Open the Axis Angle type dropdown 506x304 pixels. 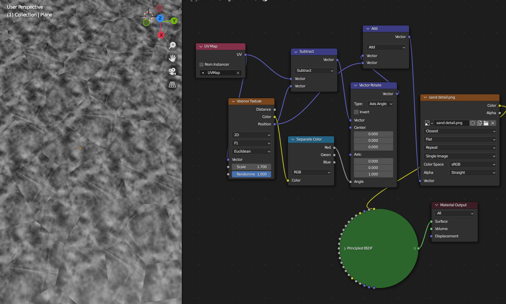coord(380,104)
